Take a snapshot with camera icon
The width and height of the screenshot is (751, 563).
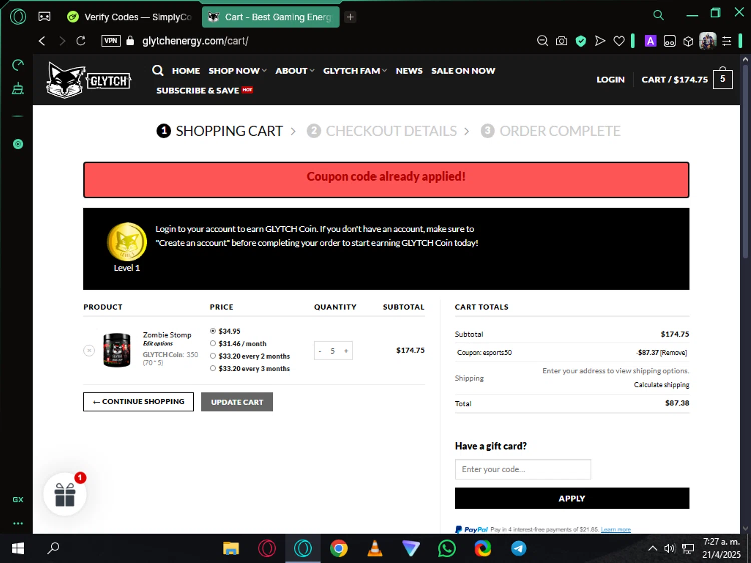point(562,41)
